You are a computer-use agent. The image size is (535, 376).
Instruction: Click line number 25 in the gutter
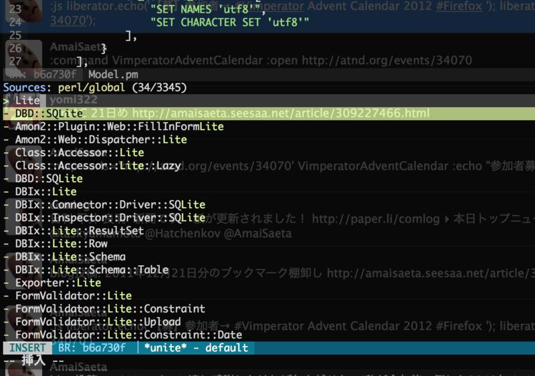pyautogui.click(x=15, y=35)
